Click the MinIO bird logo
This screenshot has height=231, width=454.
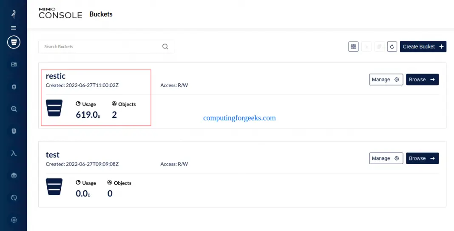click(x=14, y=14)
